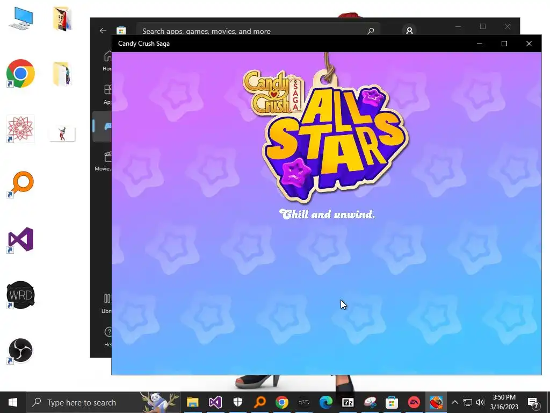Go to Apps in Store sidebar
550x413 pixels.
click(106, 94)
